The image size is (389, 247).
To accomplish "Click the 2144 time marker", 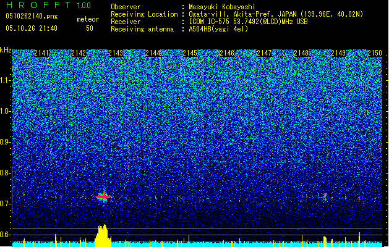I will [153, 53].
